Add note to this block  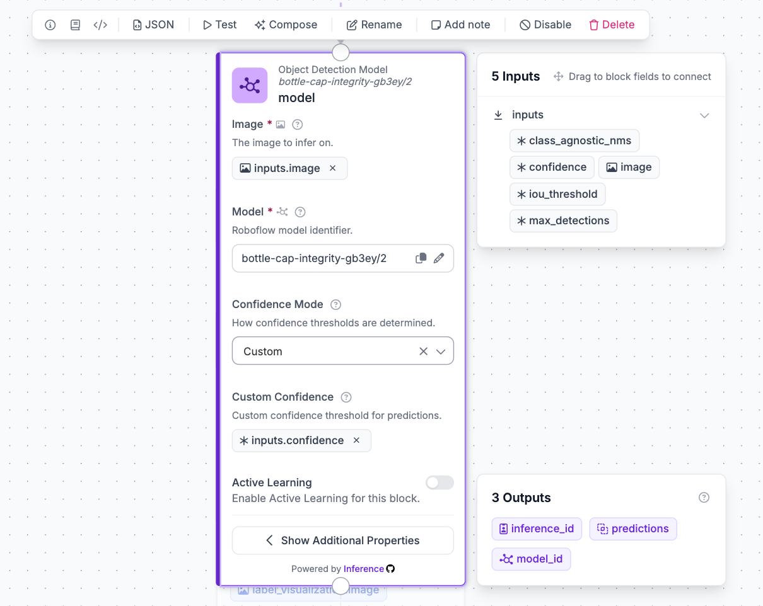pyautogui.click(x=460, y=25)
